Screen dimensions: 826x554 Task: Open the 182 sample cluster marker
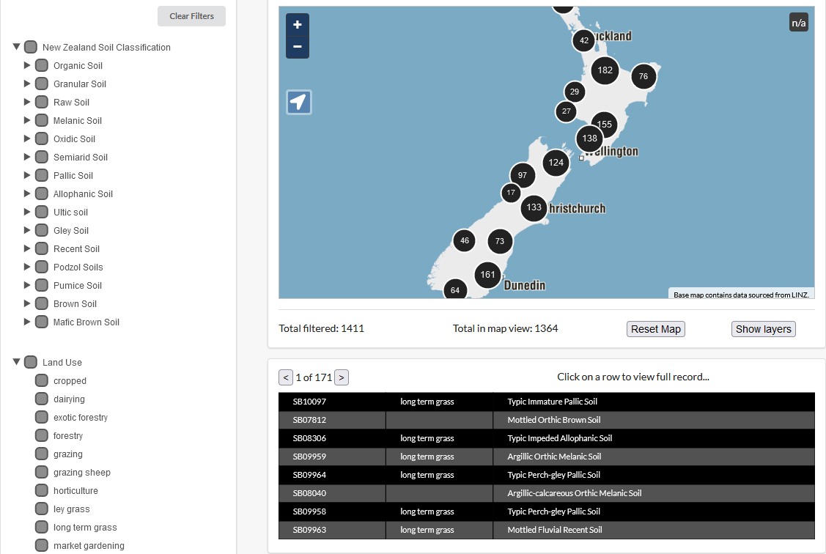(605, 71)
